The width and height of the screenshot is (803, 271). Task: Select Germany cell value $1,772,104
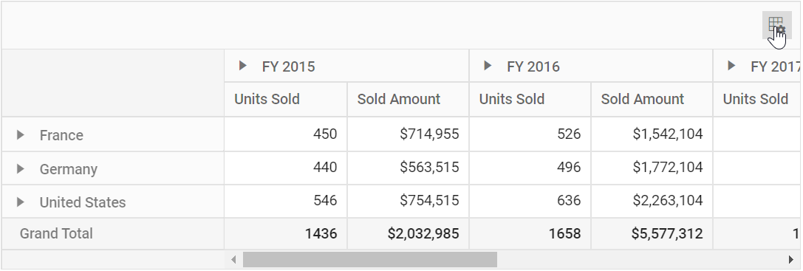[652, 168]
